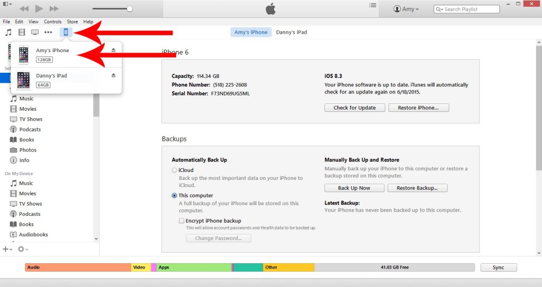Screen dimensions: 542x287
Task: Open the Controls menu
Action: pos(52,21)
